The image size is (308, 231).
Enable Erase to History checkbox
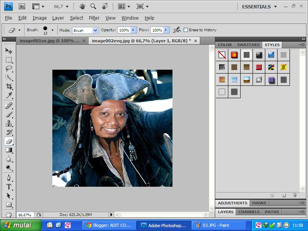tap(186, 30)
